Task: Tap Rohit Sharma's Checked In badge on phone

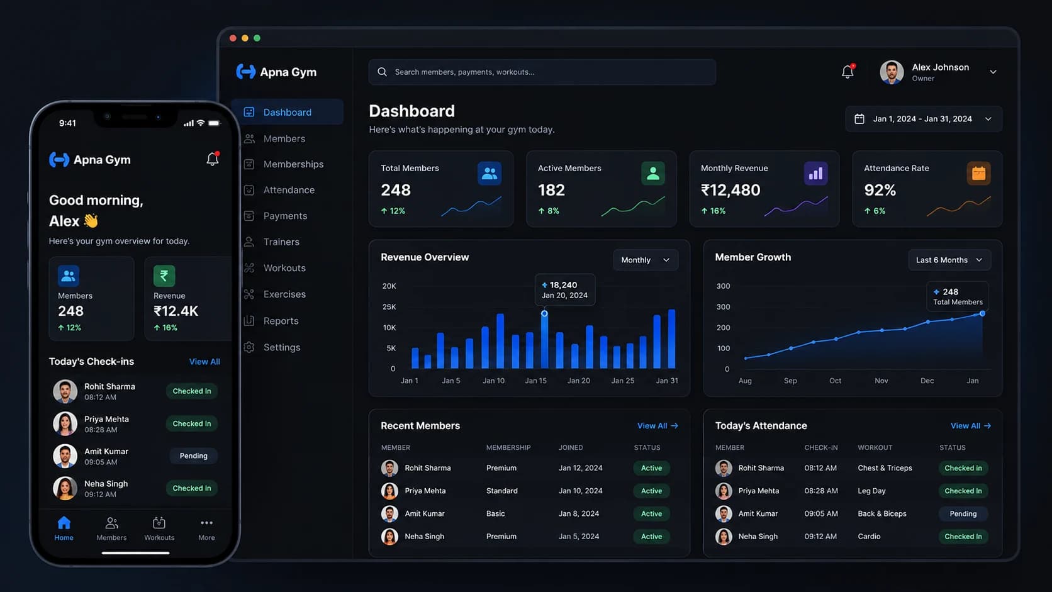Action: click(192, 391)
